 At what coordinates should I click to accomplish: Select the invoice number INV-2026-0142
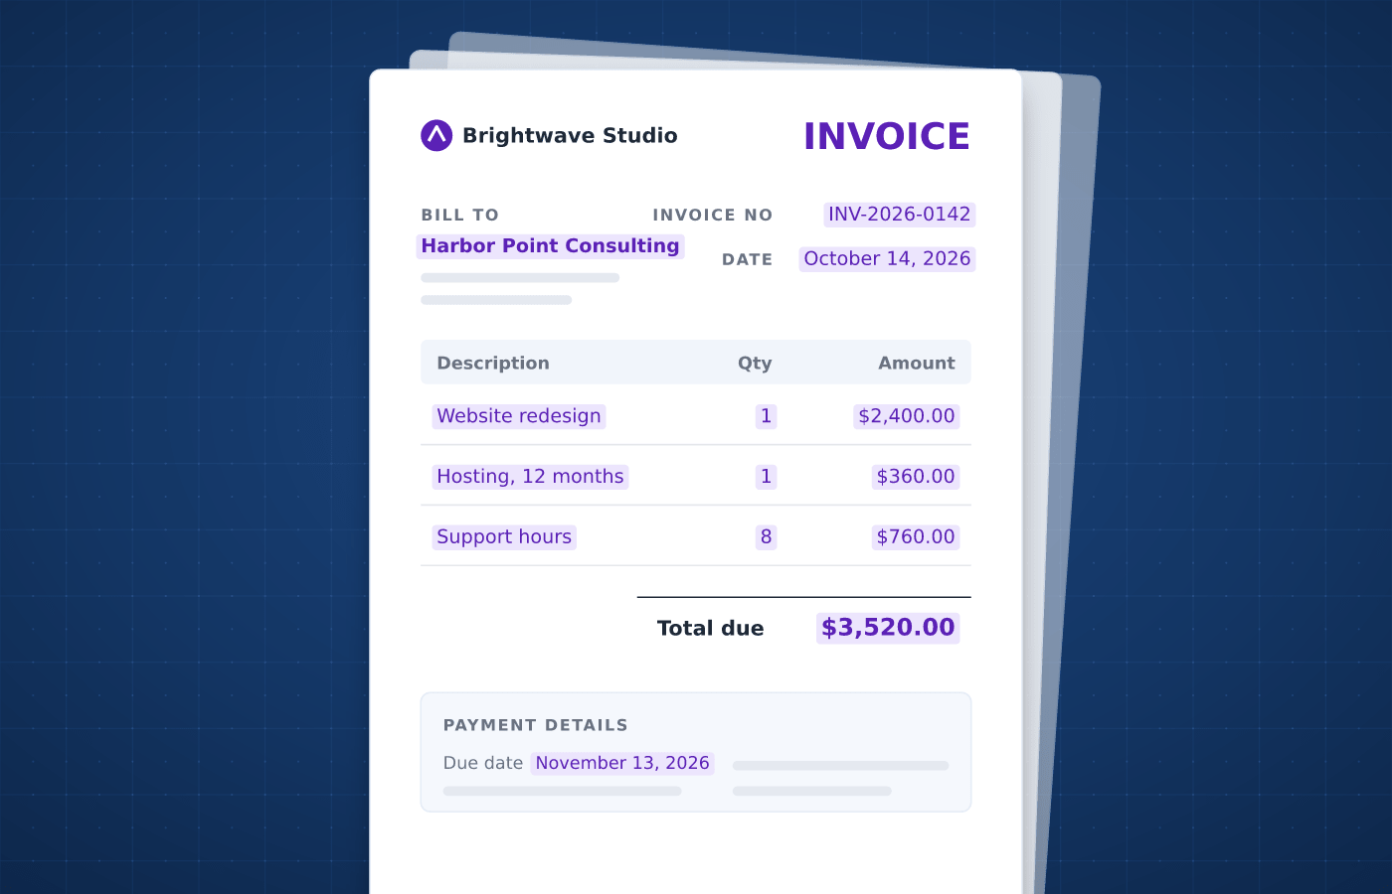point(900,215)
